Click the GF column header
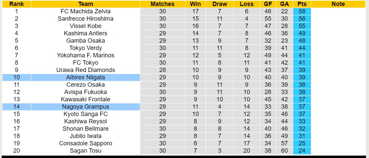The image size is (369, 158). [267, 4]
